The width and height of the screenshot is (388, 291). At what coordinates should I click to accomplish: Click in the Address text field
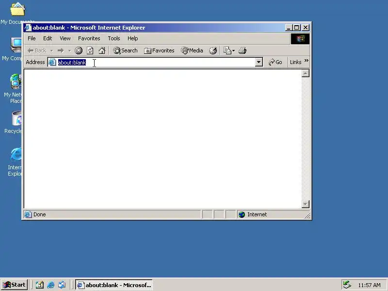151,62
